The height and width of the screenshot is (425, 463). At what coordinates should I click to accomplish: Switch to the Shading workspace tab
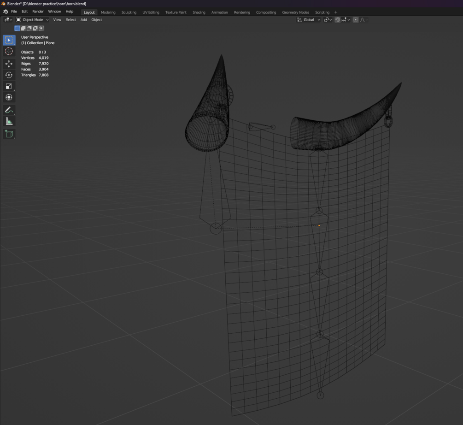tap(199, 12)
